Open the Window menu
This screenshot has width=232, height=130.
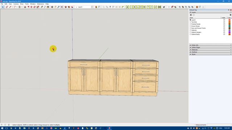click(x=33, y=4)
